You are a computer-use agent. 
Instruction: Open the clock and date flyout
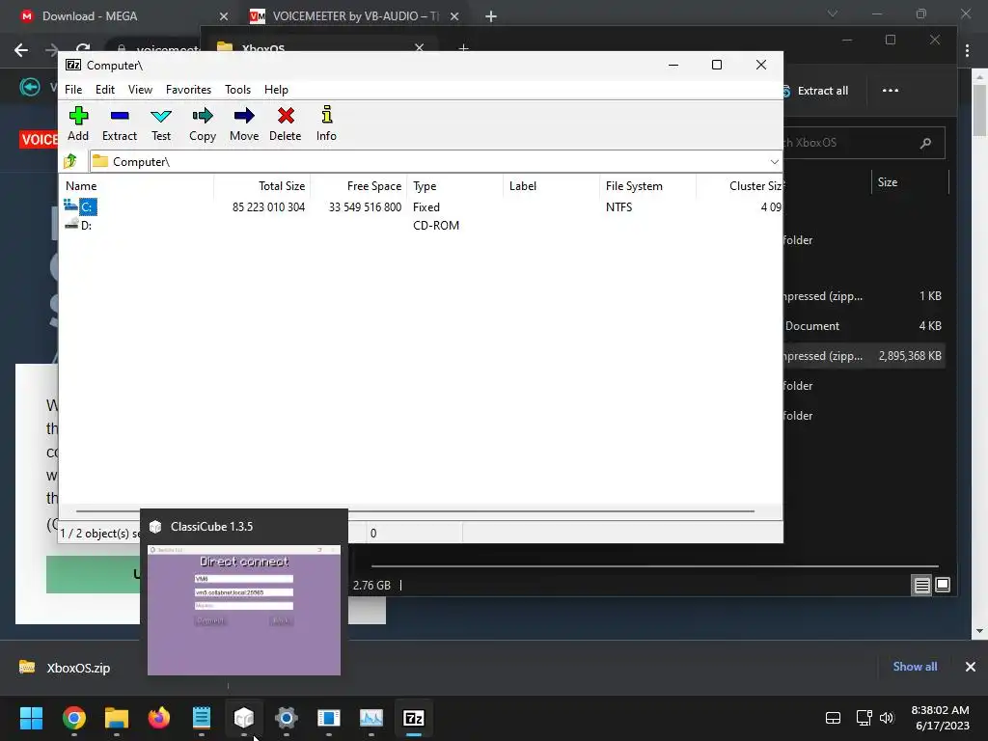(x=940, y=718)
